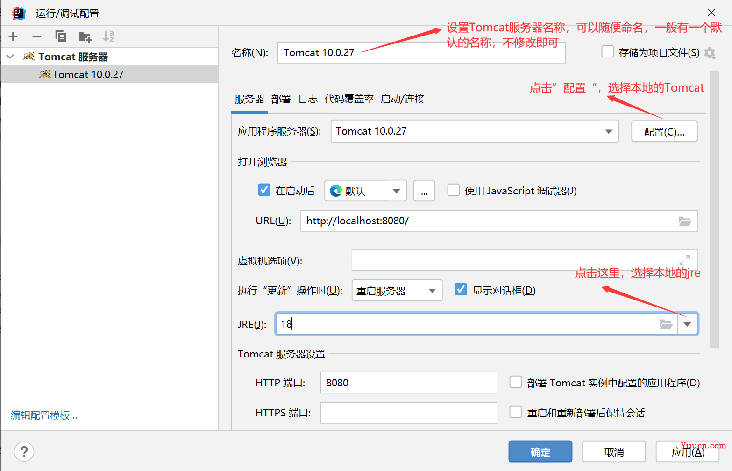Expand the VM options field
Image resolution: width=732 pixels, height=471 pixels.
pos(685,260)
